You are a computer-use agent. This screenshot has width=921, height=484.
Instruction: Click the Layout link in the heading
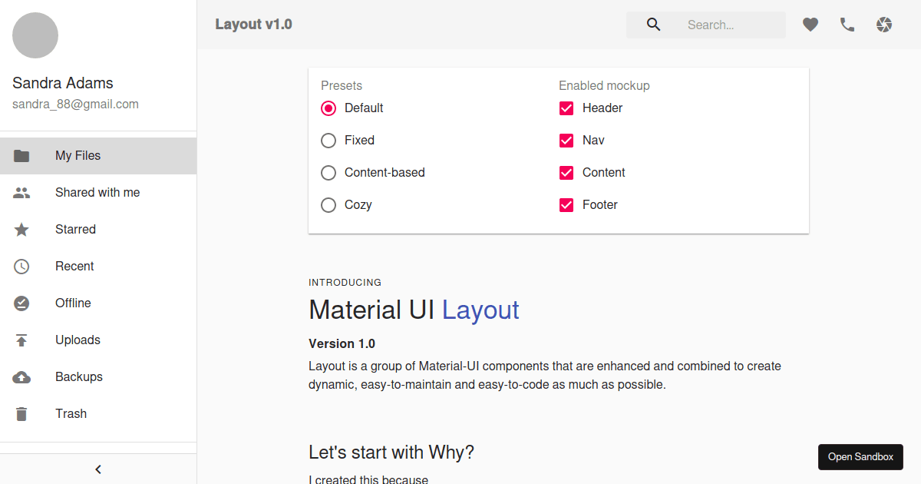tap(480, 310)
